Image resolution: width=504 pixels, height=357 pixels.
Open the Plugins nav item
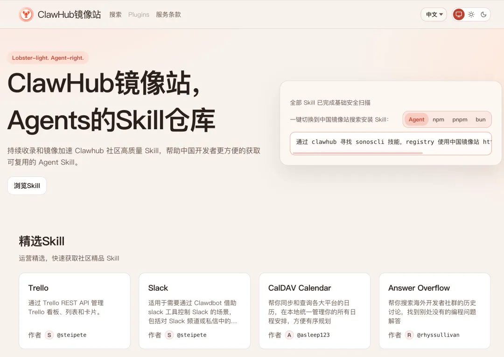click(x=139, y=14)
